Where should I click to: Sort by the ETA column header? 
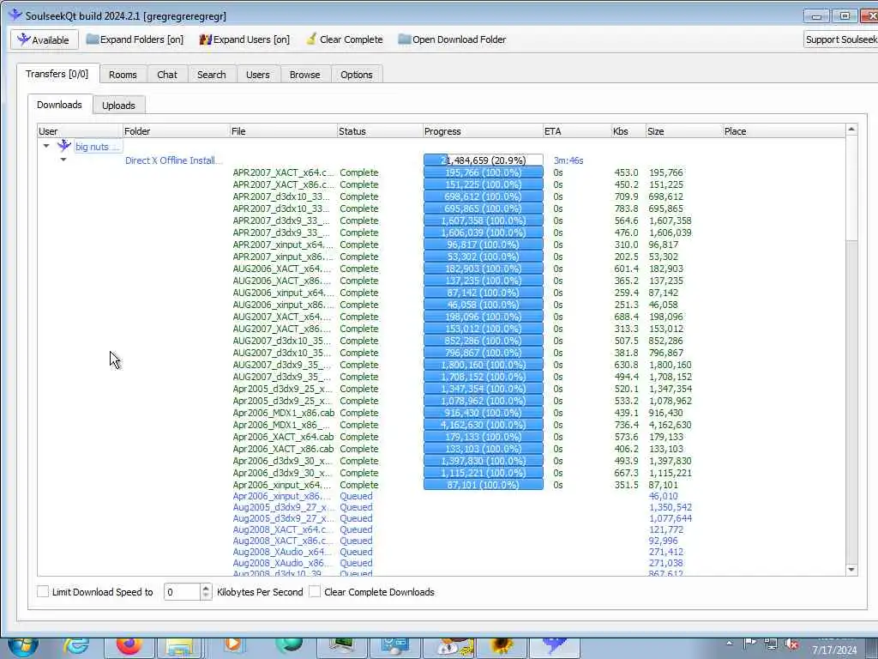click(x=577, y=131)
